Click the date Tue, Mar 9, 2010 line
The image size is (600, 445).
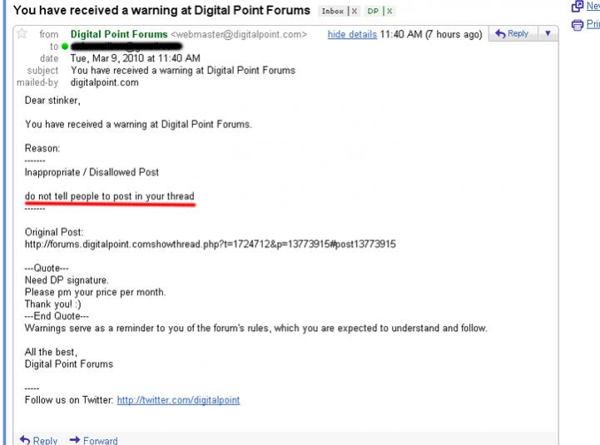[x=135, y=58]
